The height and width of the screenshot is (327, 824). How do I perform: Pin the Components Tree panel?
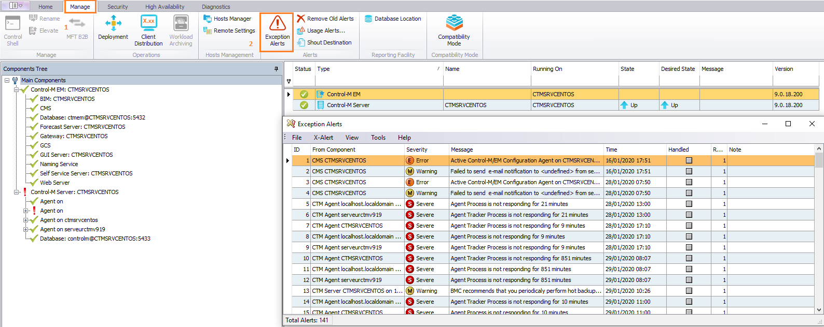point(276,69)
